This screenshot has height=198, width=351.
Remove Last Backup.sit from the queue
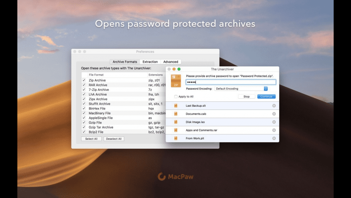pos(274,105)
